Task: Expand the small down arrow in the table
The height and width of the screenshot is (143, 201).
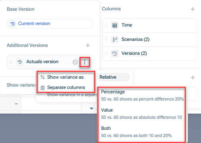Action: coord(91,108)
